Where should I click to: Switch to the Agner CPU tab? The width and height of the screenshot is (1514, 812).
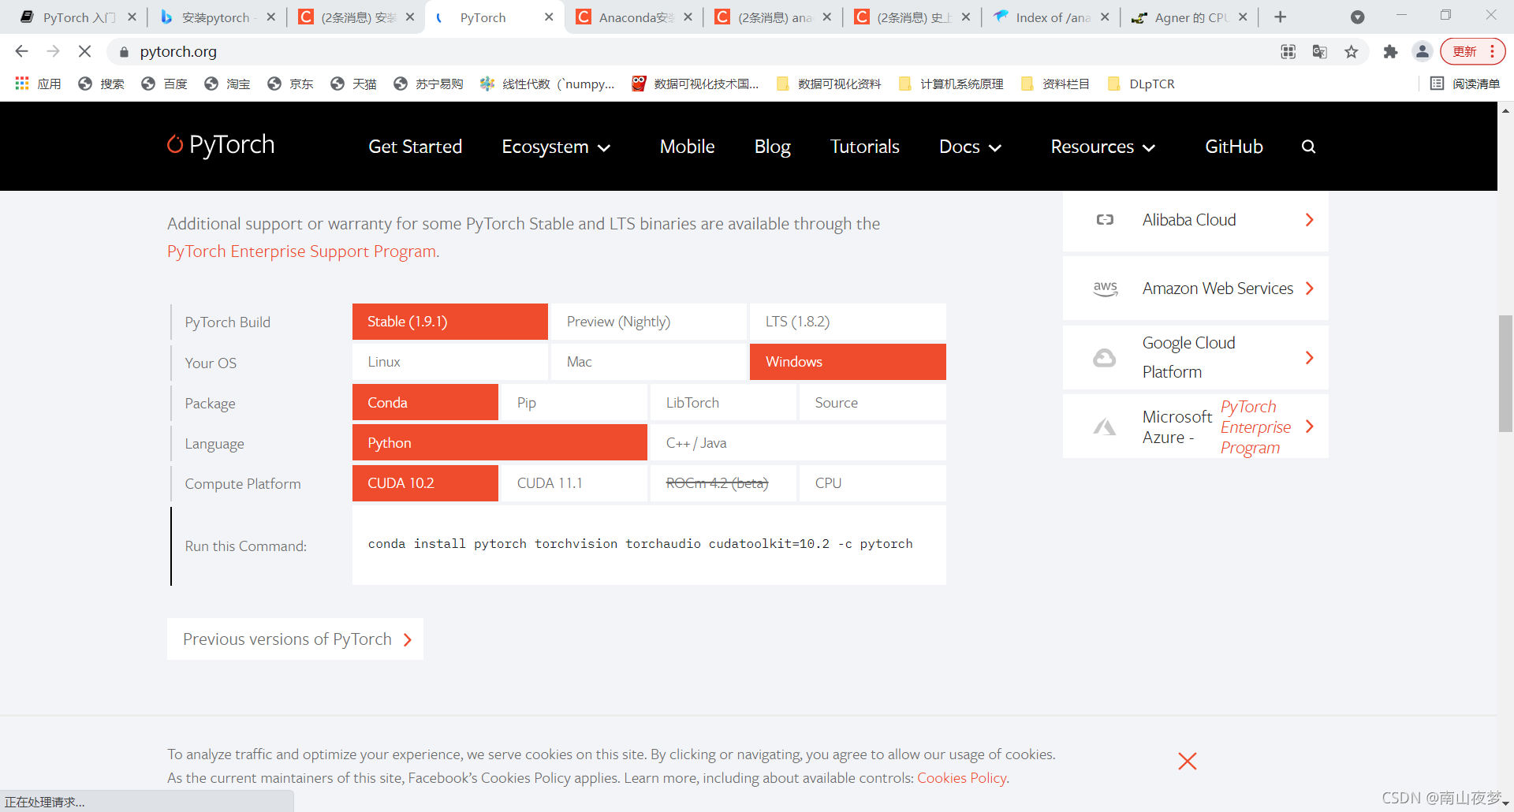point(1191,17)
